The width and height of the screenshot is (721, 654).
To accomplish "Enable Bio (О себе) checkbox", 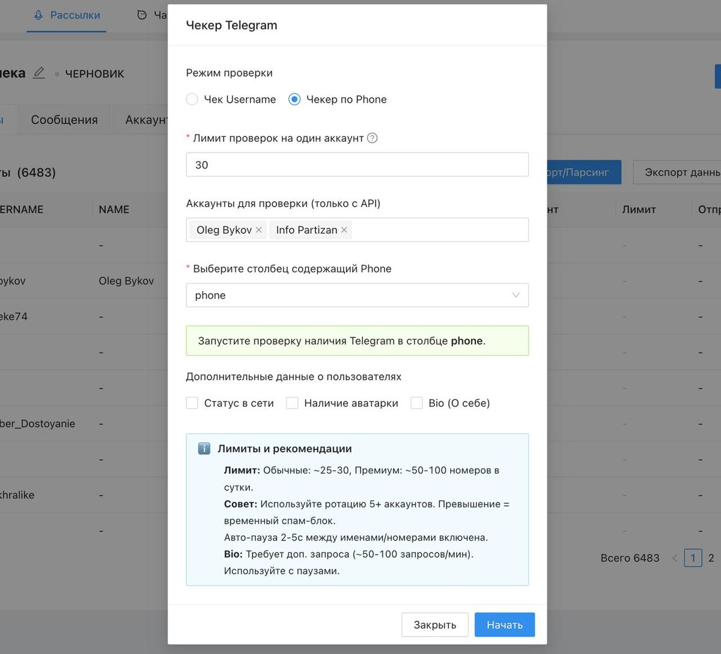I will click(416, 403).
